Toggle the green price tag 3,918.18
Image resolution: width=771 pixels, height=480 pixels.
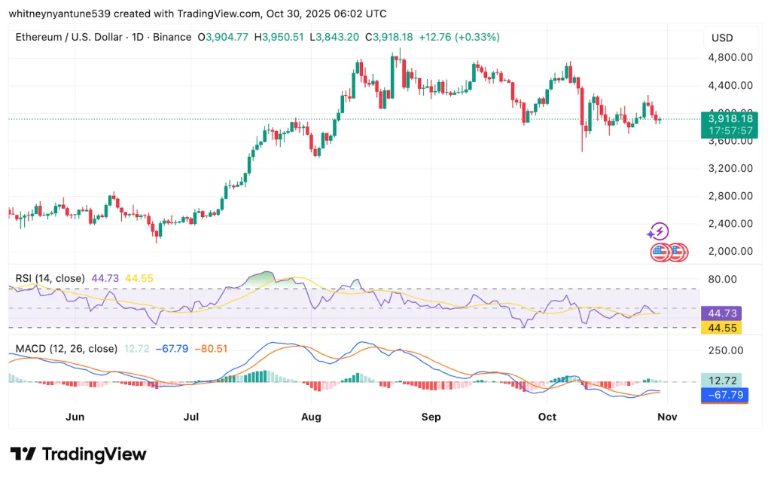[x=728, y=119]
